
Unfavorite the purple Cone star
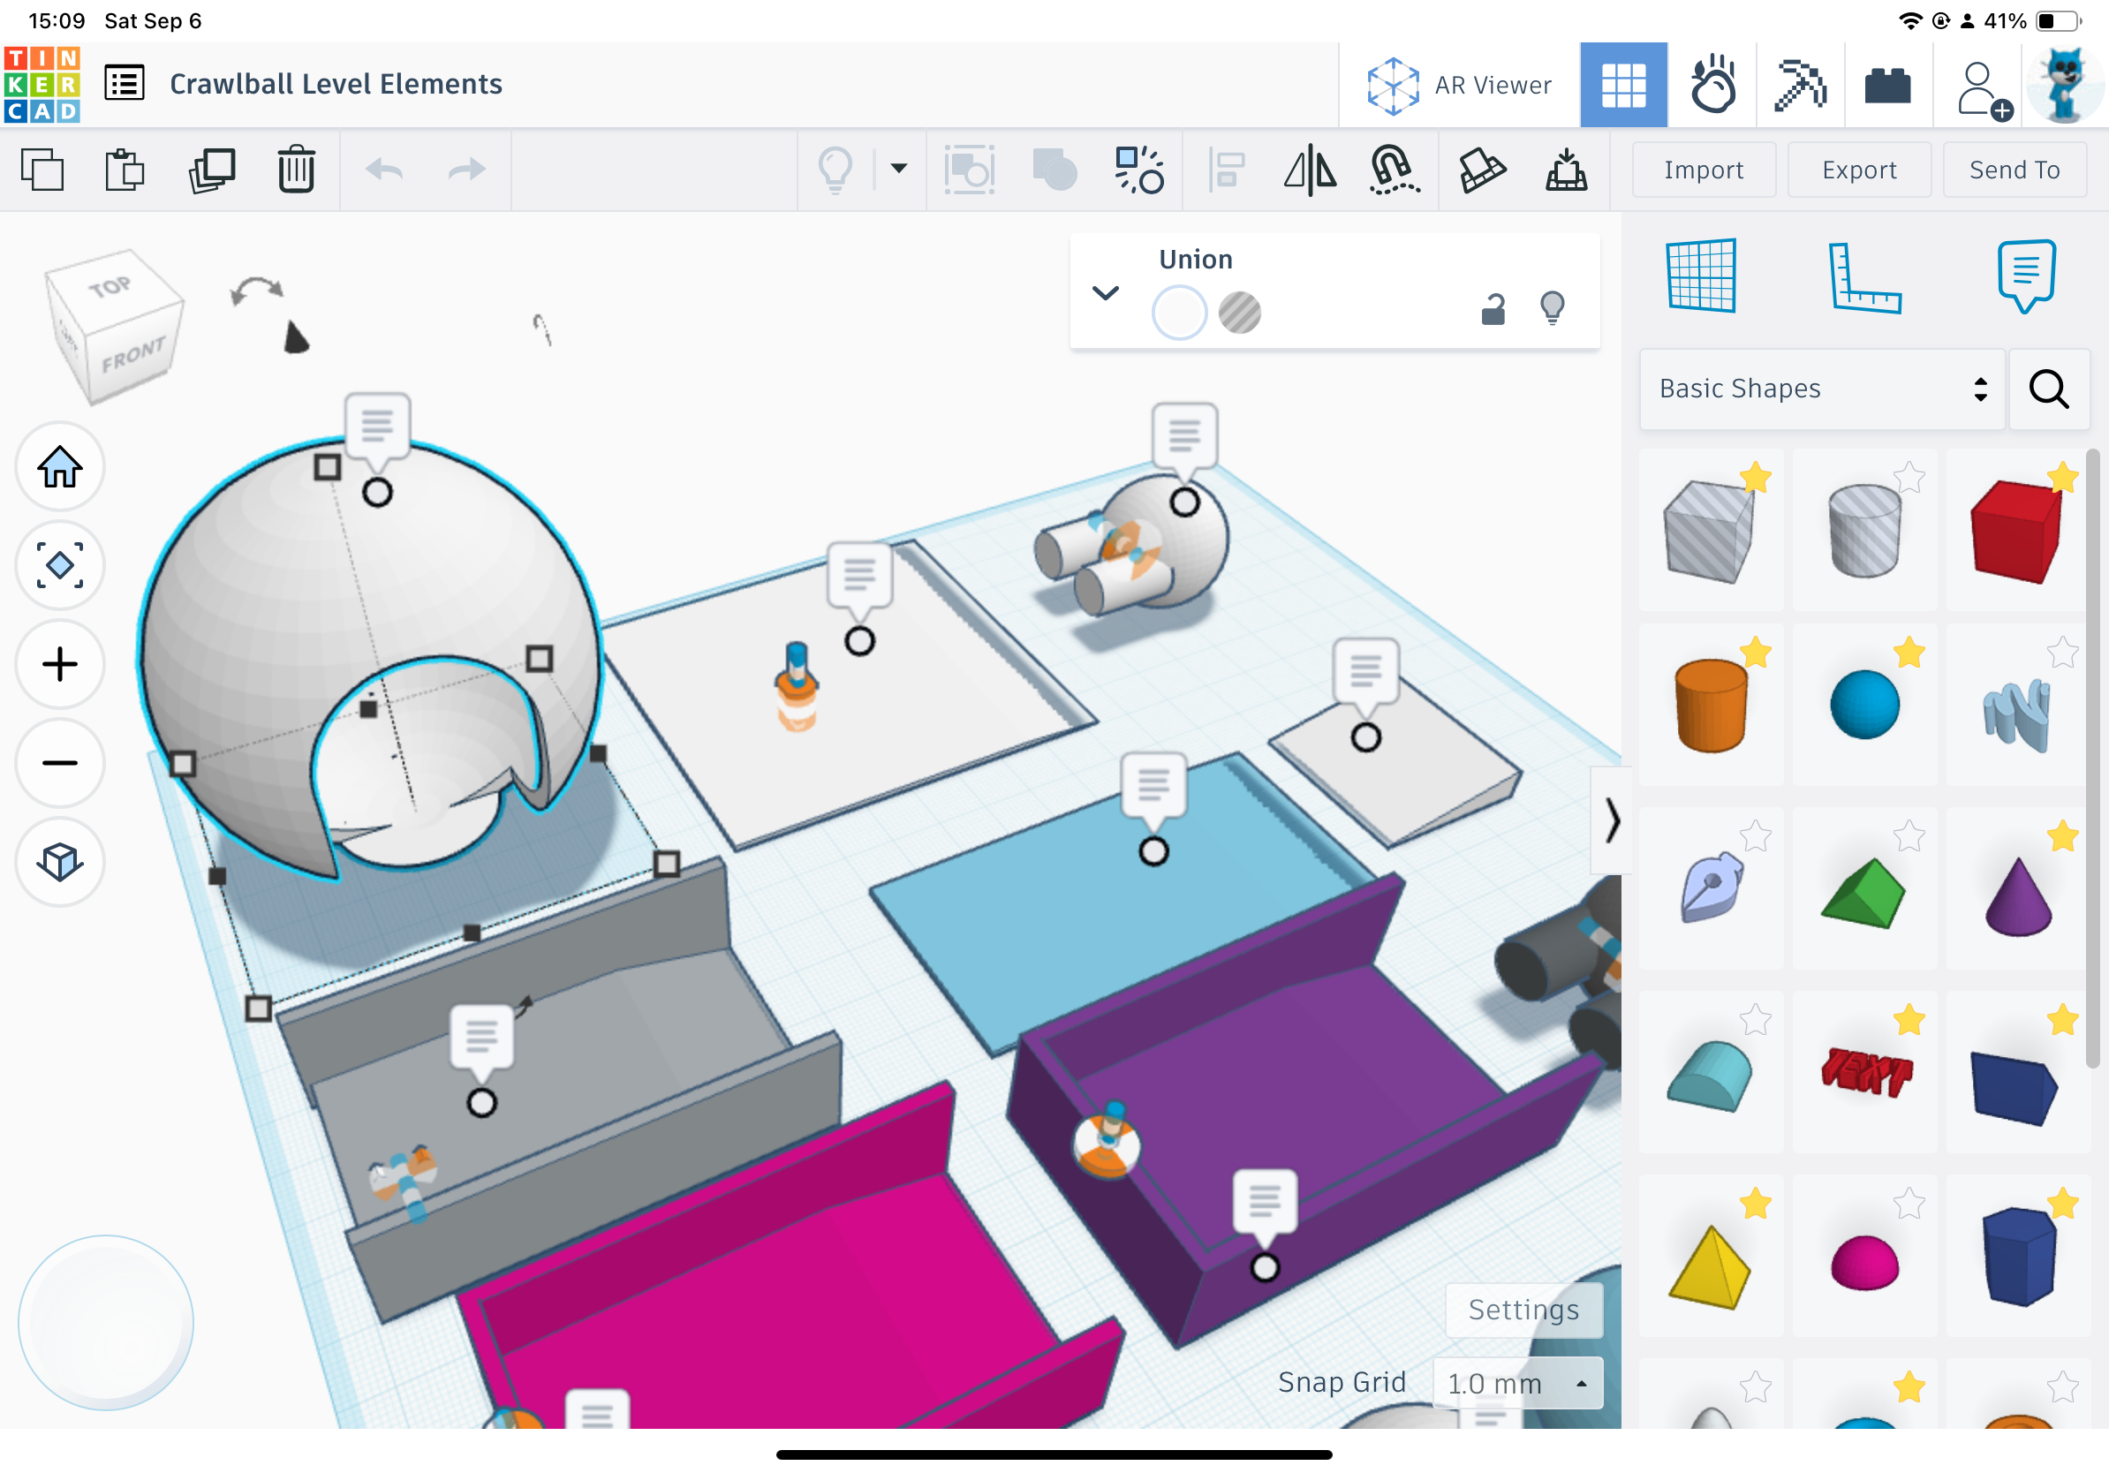pyautogui.click(x=2062, y=835)
